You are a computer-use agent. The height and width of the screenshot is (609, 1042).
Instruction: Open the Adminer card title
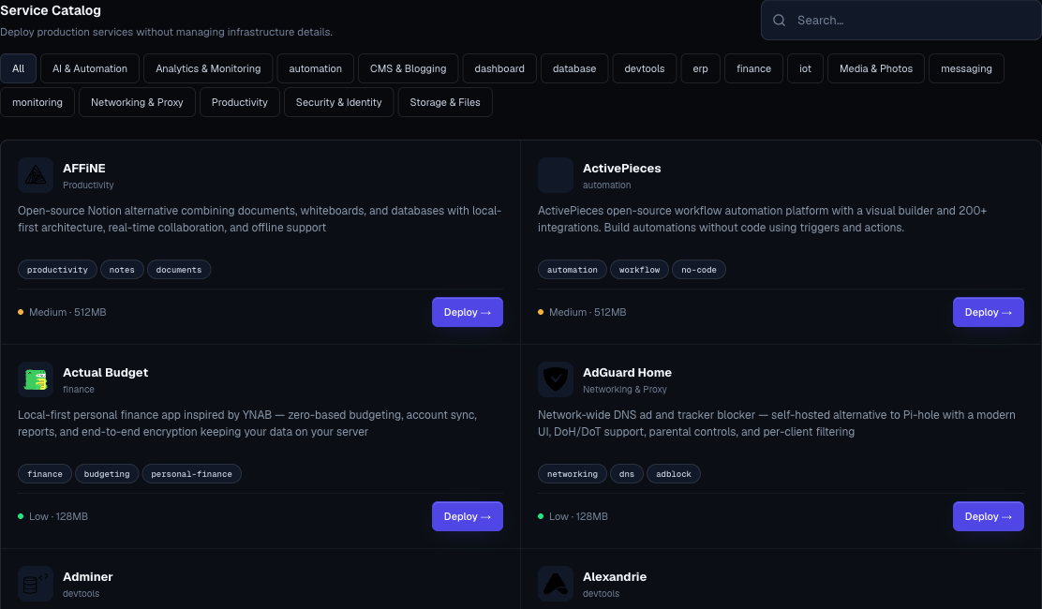88,576
